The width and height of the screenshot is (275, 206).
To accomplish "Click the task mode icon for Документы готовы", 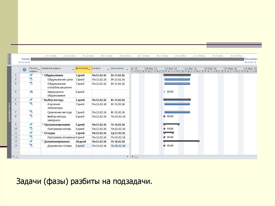I will point(31,146).
